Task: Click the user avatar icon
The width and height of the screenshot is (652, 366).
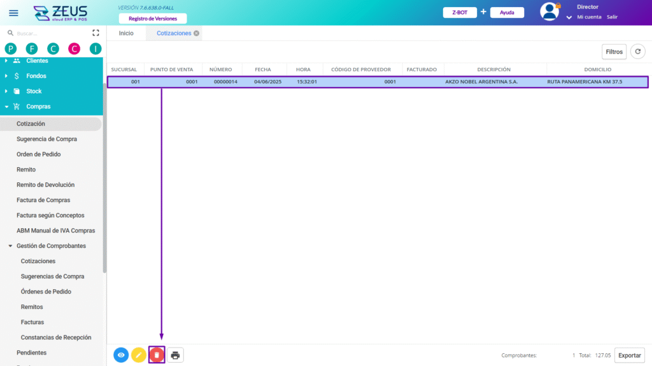Action: pyautogui.click(x=549, y=11)
